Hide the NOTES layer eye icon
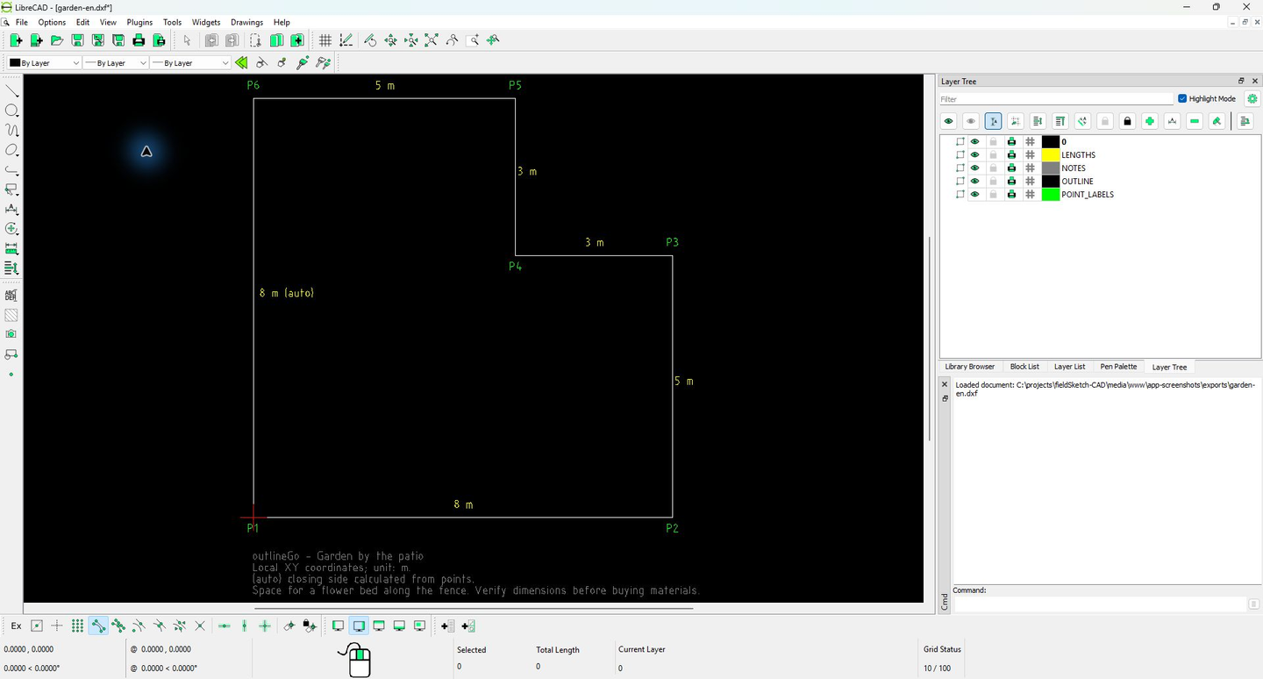Image resolution: width=1263 pixels, height=679 pixels. pos(974,168)
